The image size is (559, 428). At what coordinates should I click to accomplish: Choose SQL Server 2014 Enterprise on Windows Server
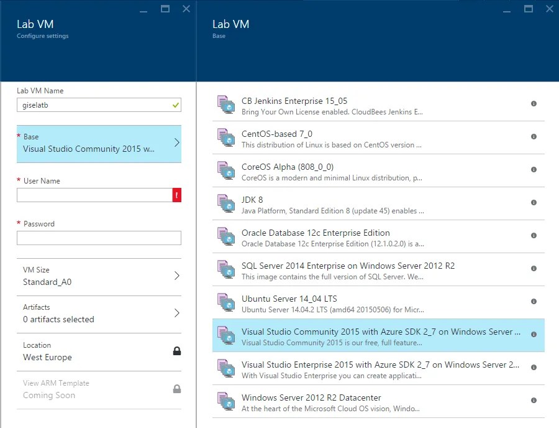[x=348, y=266]
